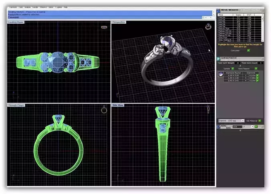The height and width of the screenshot is (194, 271).
Task: Click ring icon in Perspective viewport corner
Action: coord(208,27)
